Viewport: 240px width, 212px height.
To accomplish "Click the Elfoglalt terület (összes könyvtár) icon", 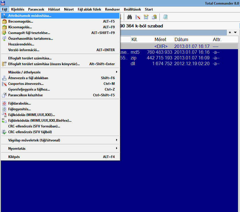I will 4,64.
